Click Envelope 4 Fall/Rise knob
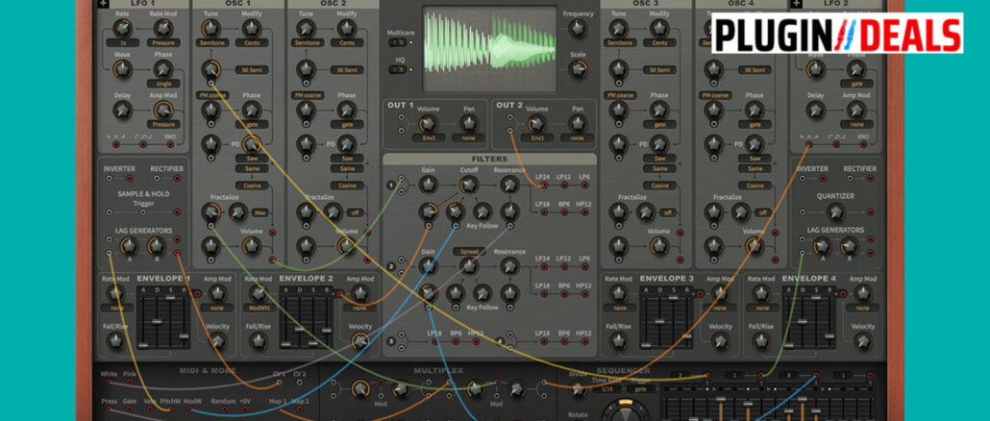Viewport: 990px width, 421px height. pos(762,341)
